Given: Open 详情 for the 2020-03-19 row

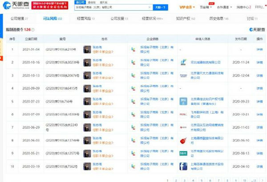Looking at the screenshot, I should tap(260, 166).
